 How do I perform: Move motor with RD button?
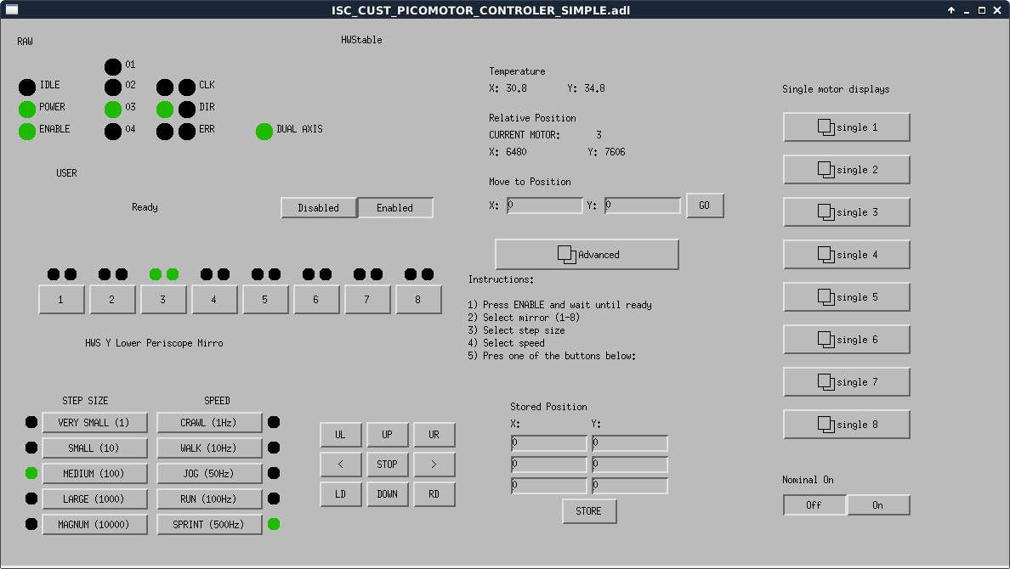click(434, 494)
